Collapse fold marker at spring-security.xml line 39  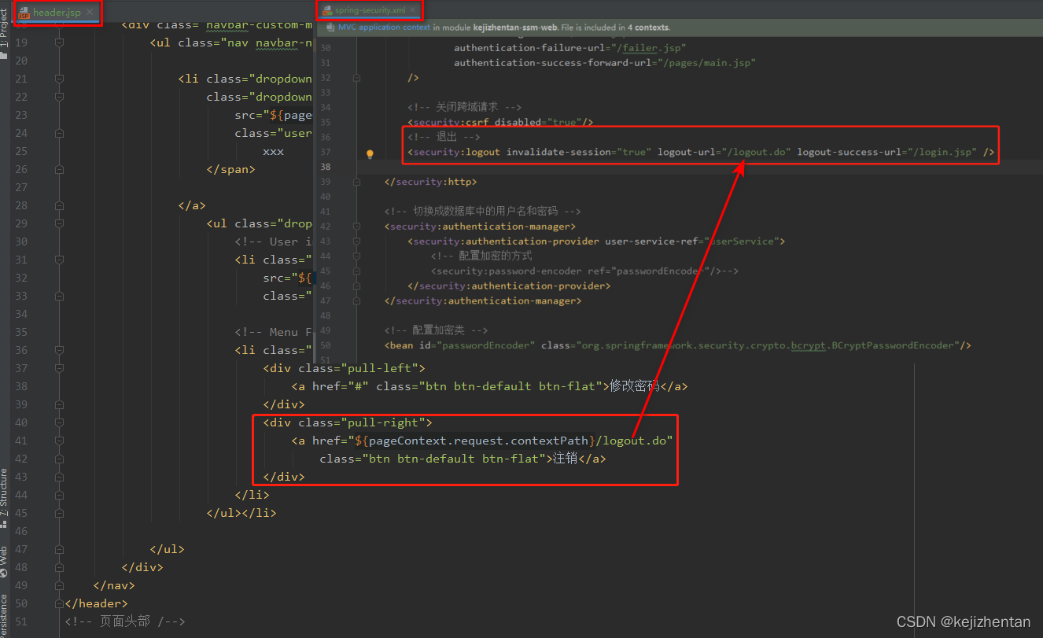click(357, 182)
